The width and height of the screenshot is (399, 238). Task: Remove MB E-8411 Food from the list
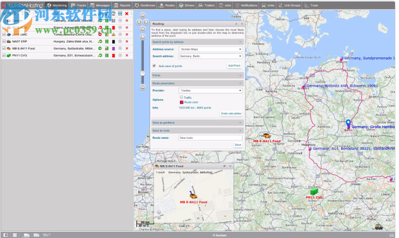coord(127,48)
